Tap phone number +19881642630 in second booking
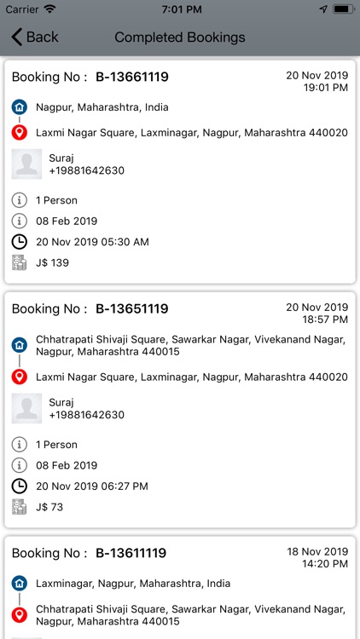Viewport: 360px width, 639px height. (x=86, y=415)
